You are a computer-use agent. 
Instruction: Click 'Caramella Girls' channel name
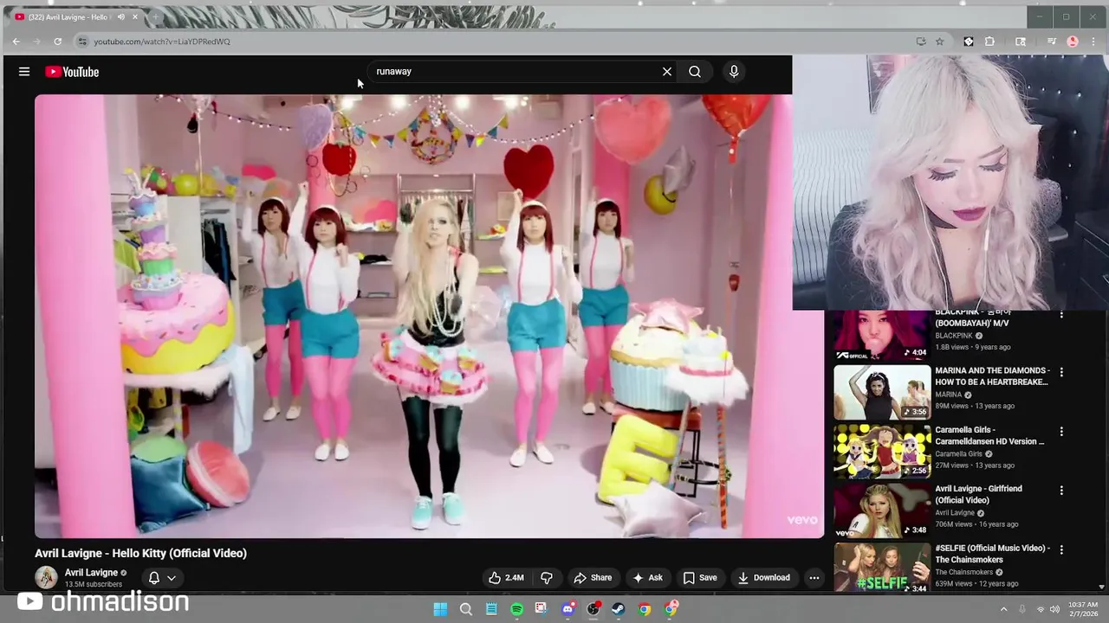point(958,453)
